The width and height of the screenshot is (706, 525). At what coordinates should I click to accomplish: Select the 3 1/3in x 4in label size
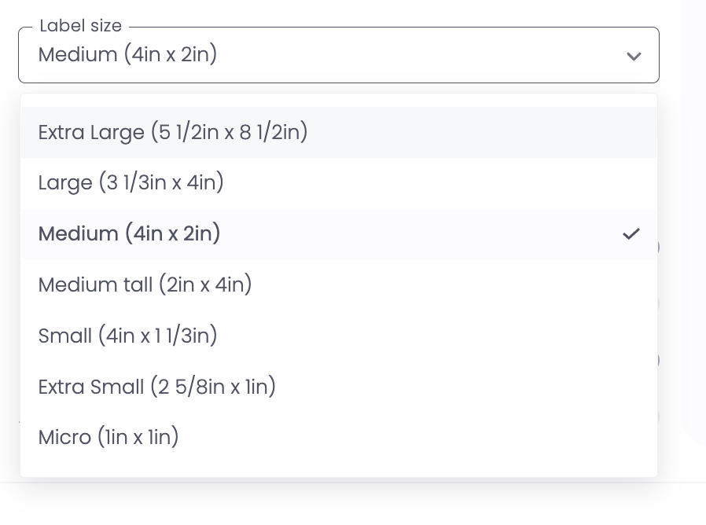[x=131, y=182]
